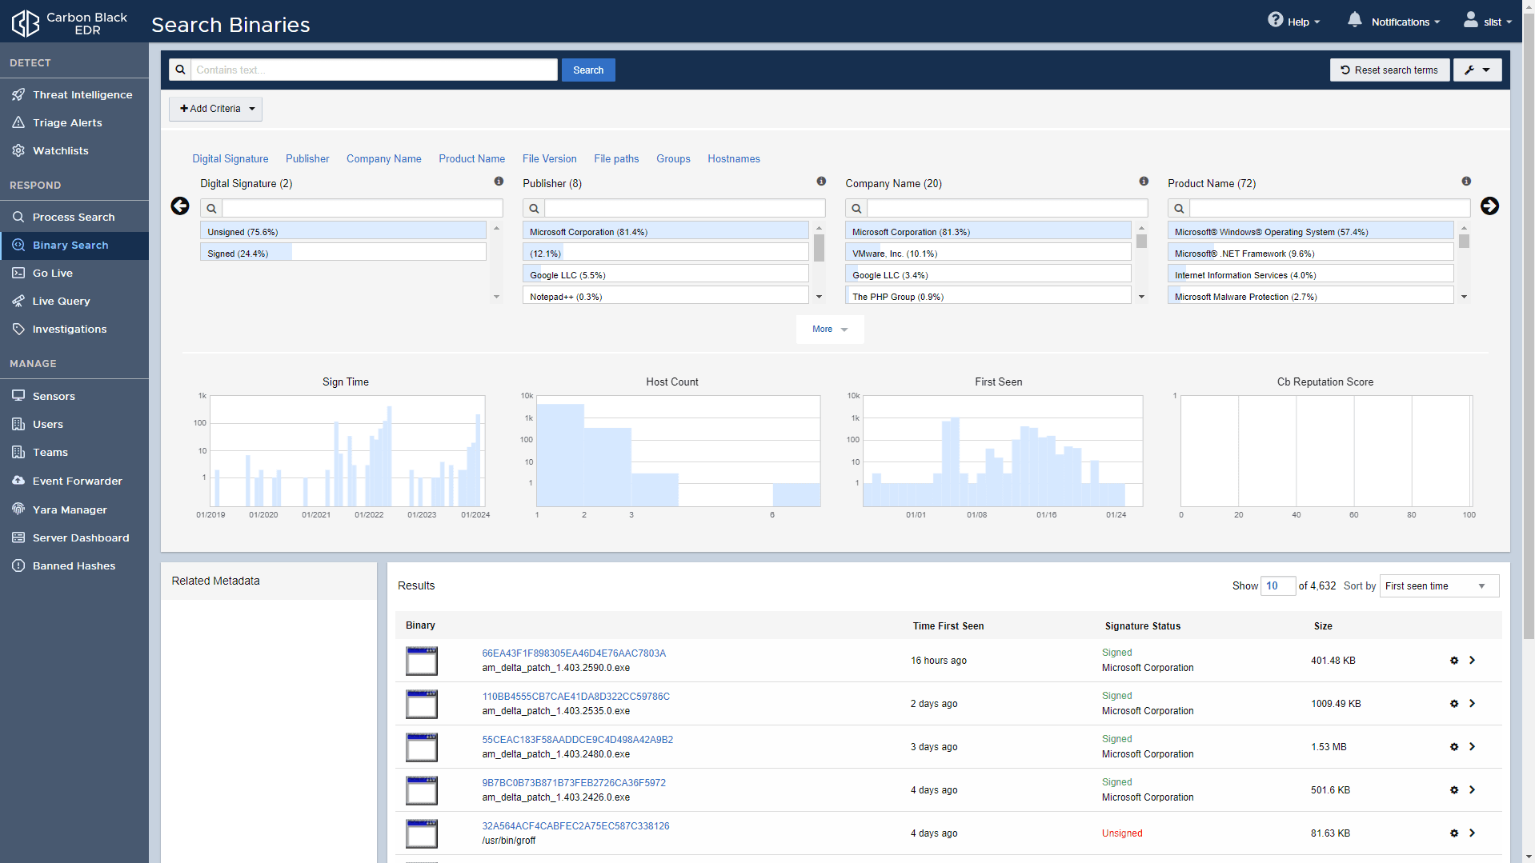Open Threat Intelligence in sidebar
This screenshot has width=1535, height=863.
82,94
